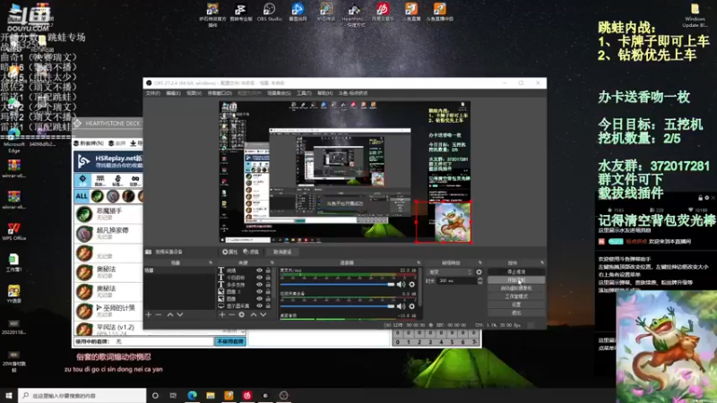Launch Microsoft Edge from the taskbar

(x=192, y=395)
